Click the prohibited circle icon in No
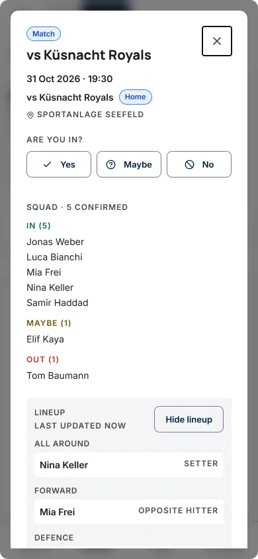The height and width of the screenshot is (559, 258). pyautogui.click(x=189, y=164)
